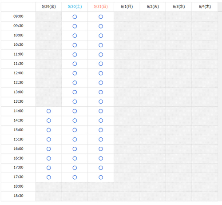Click the blue 5/30(土) date header
This screenshot has width=222, height=205.
(75, 7)
